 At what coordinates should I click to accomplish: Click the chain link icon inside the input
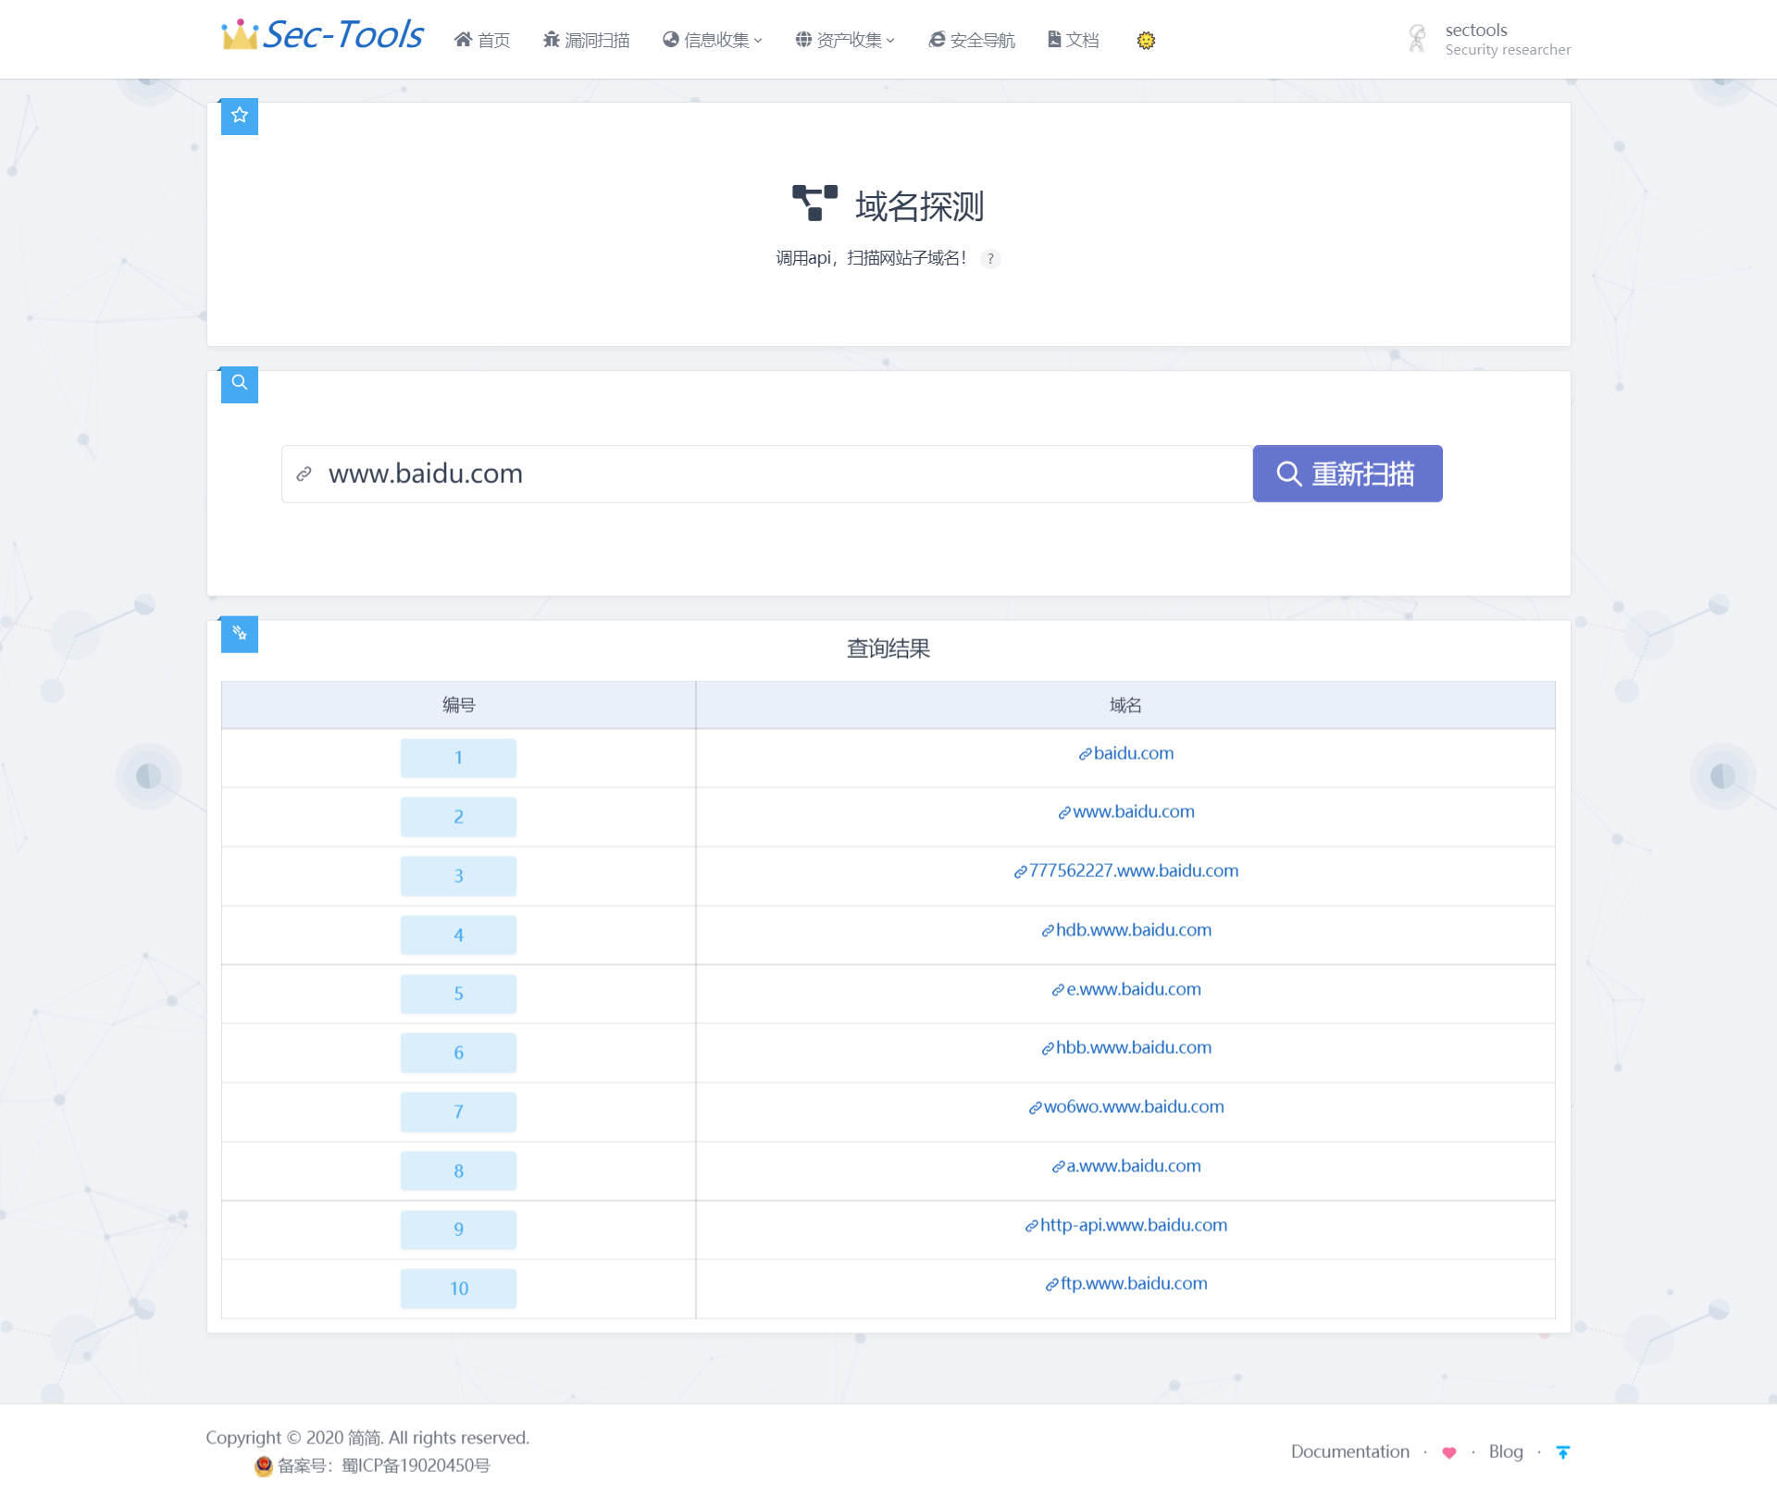coord(304,473)
